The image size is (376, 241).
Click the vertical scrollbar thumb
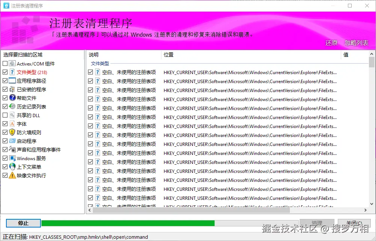(372, 62)
